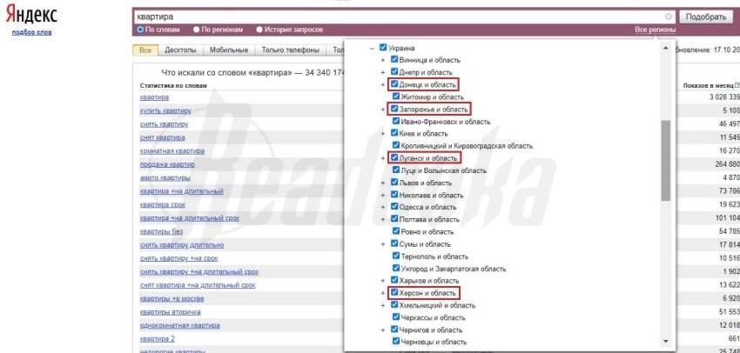Open the 'Все регионы' region selector
740x353 pixels.
655,30
